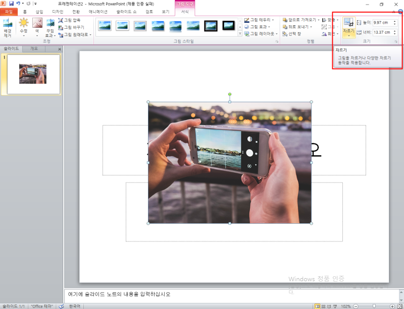Image resolution: width=404 pixels, height=309 pixels.
Task: Click the slide notes text area
Action: (231, 295)
